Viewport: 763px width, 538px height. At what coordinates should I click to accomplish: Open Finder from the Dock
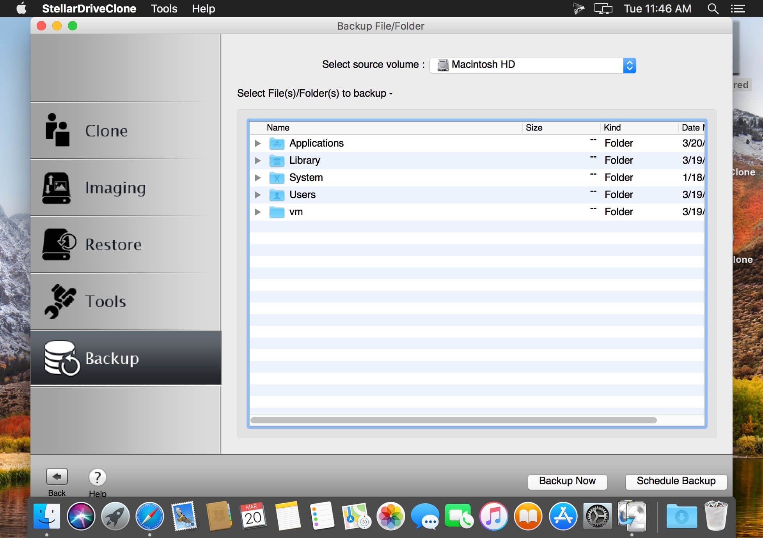(47, 516)
